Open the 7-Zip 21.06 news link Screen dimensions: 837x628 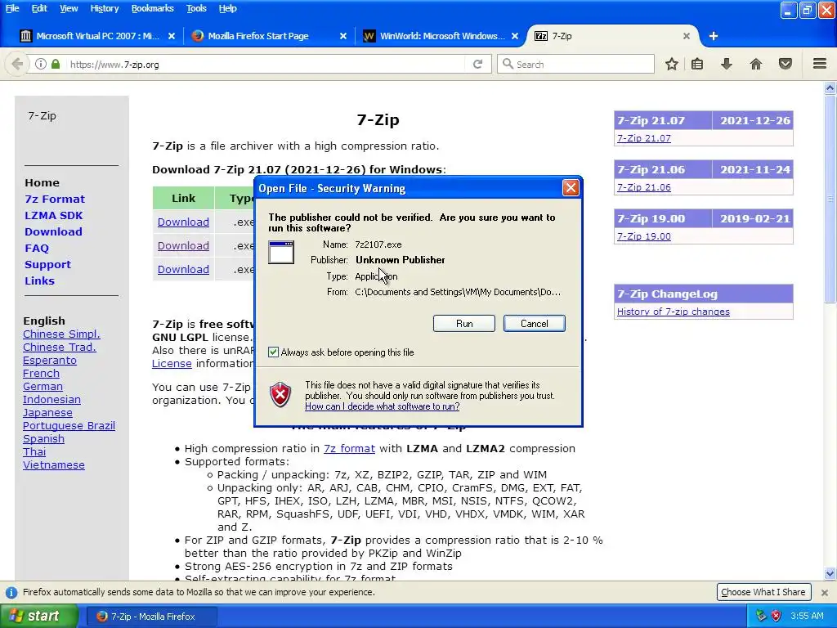[644, 187]
